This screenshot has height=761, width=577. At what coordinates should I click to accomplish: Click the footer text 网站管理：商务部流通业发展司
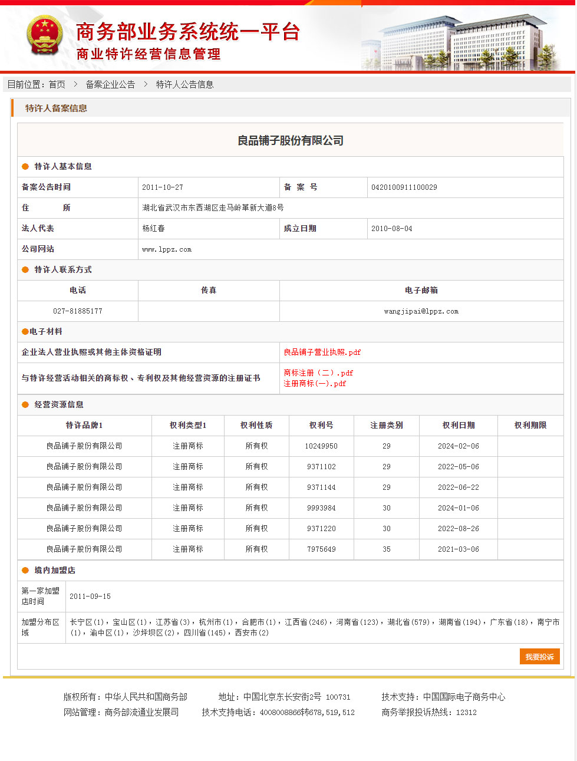click(x=121, y=712)
